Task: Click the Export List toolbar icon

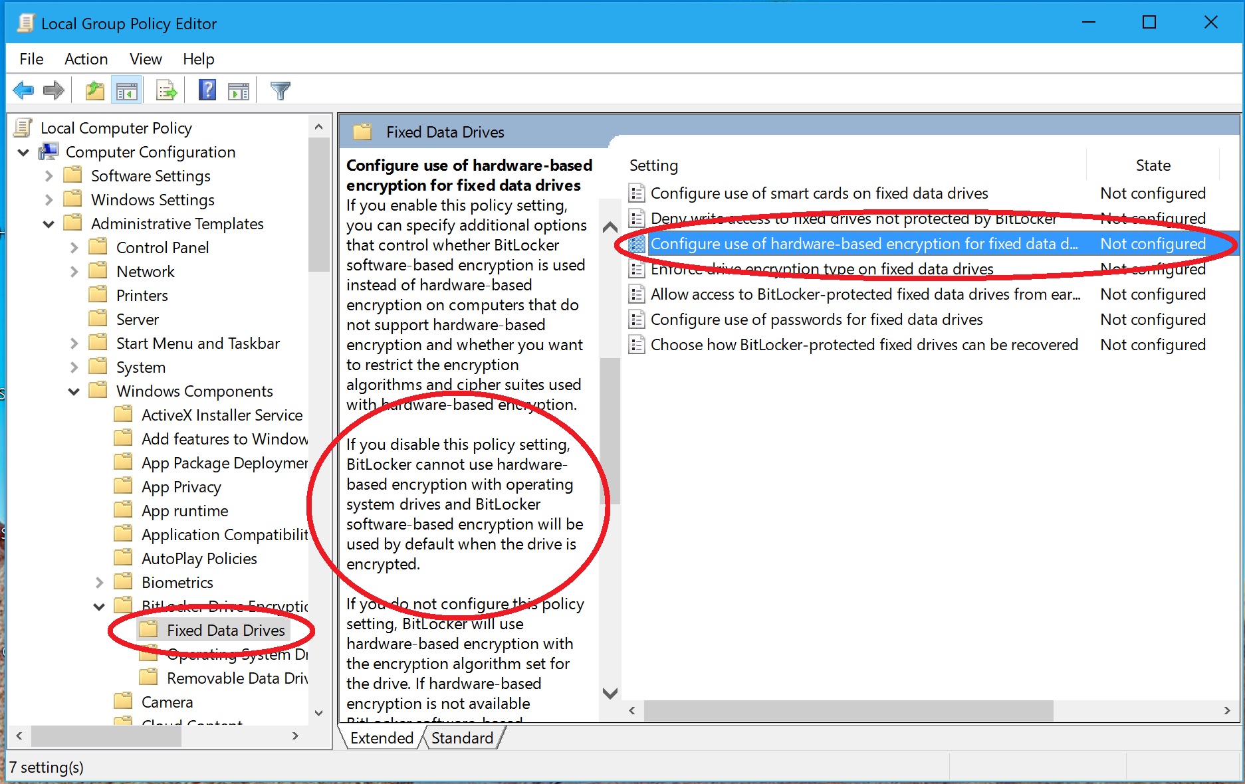Action: (x=166, y=90)
